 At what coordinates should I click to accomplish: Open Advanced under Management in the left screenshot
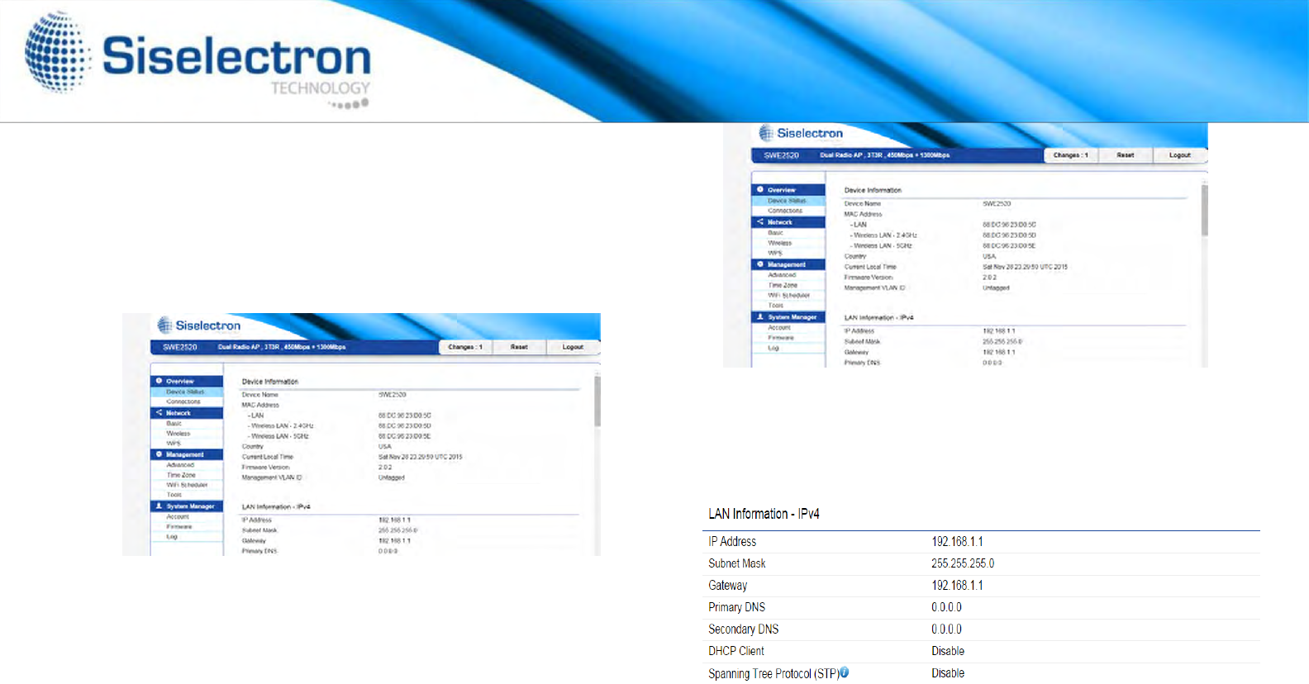[180, 465]
